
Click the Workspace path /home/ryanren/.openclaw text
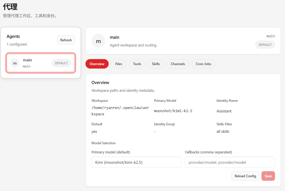pyautogui.click(x=120, y=108)
